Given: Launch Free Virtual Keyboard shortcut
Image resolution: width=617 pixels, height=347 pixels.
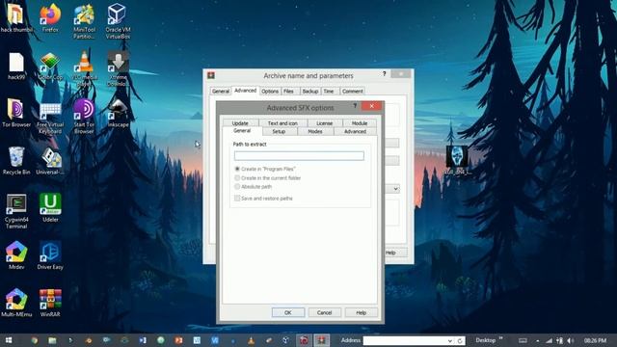Looking at the screenshot, I should (x=50, y=117).
